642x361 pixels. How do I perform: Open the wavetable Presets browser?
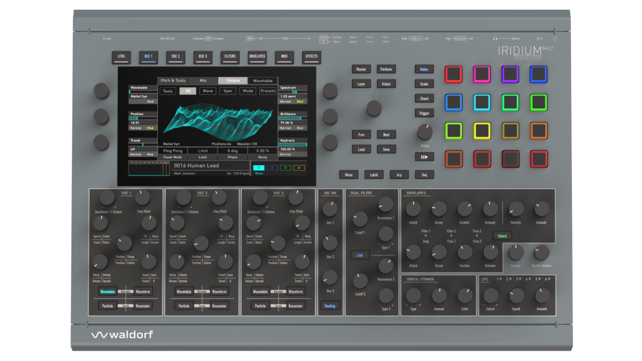(x=267, y=91)
